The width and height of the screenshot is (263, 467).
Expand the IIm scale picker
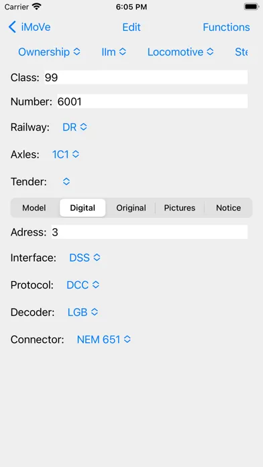click(113, 52)
